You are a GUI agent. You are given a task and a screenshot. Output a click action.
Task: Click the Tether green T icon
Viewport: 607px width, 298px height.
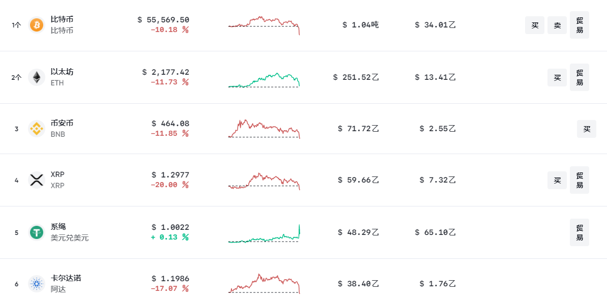click(37, 232)
